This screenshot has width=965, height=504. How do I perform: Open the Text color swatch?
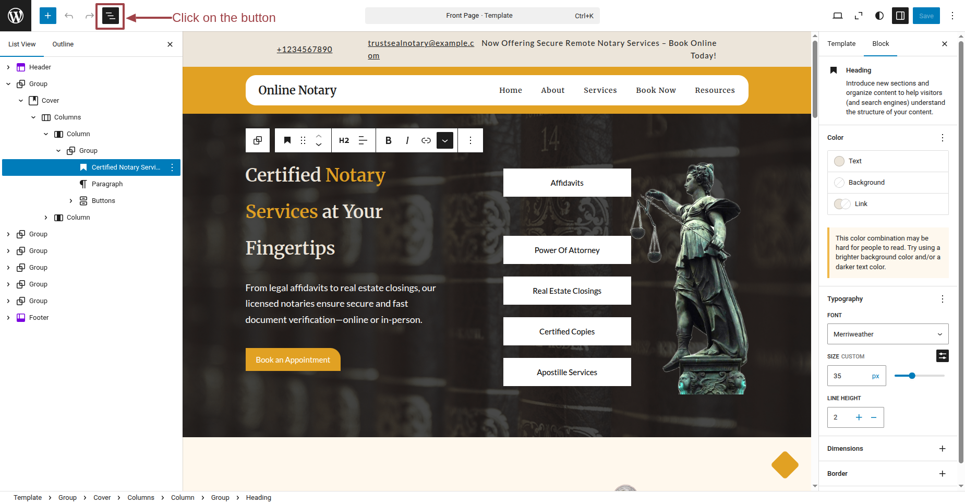839,161
